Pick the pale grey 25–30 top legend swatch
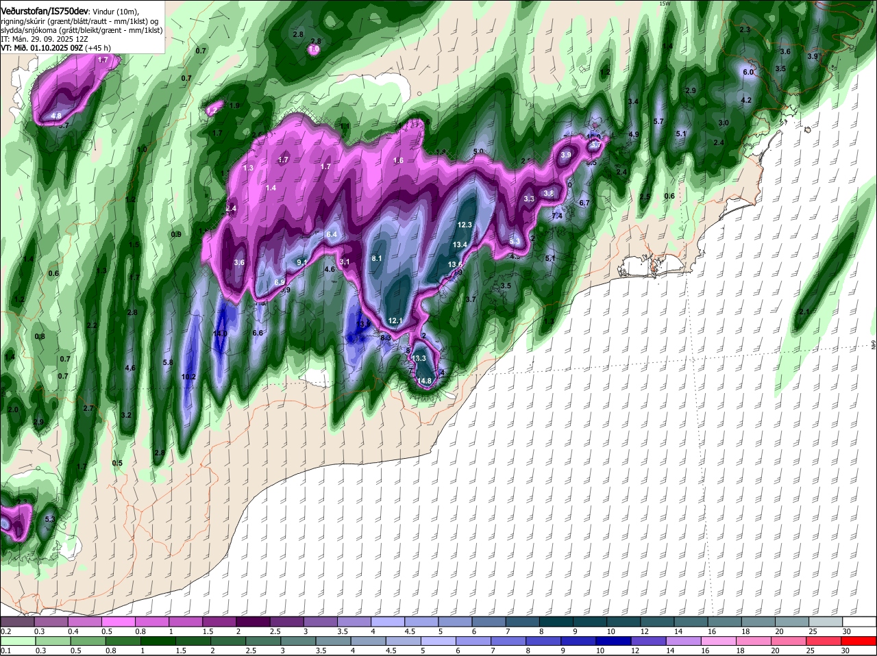This screenshot has width=877, height=656. pyautogui.click(x=826, y=621)
